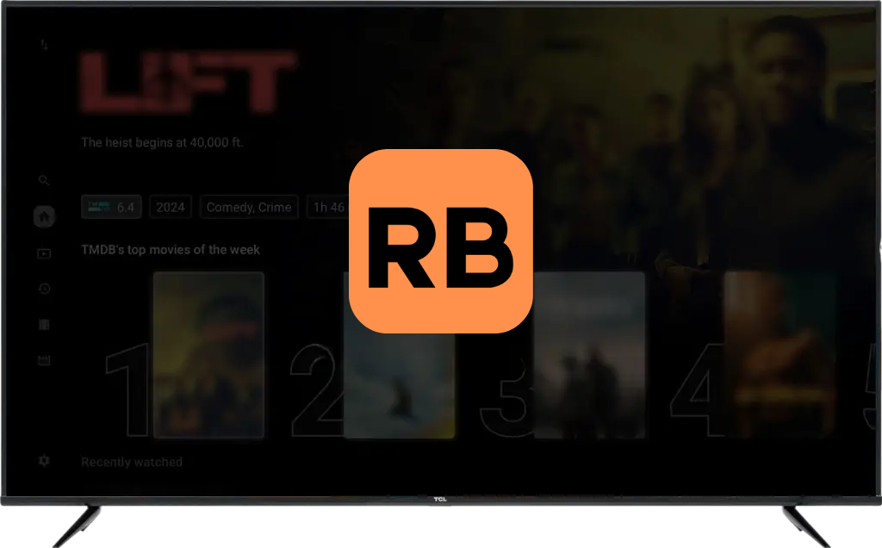Click the Comedy, Crime genre chip
882x548 pixels.
pyautogui.click(x=249, y=207)
